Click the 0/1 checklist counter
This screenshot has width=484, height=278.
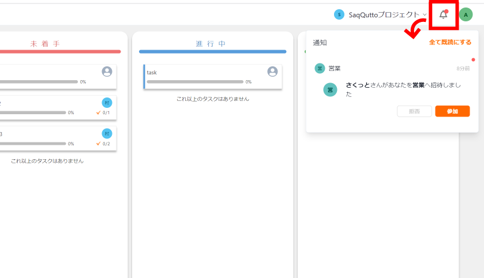(x=103, y=113)
